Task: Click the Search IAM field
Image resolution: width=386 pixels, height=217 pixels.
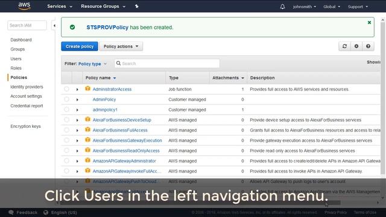Action: click(x=27, y=25)
